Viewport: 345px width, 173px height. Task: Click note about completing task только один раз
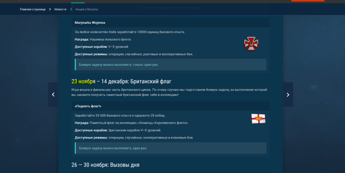point(119,64)
